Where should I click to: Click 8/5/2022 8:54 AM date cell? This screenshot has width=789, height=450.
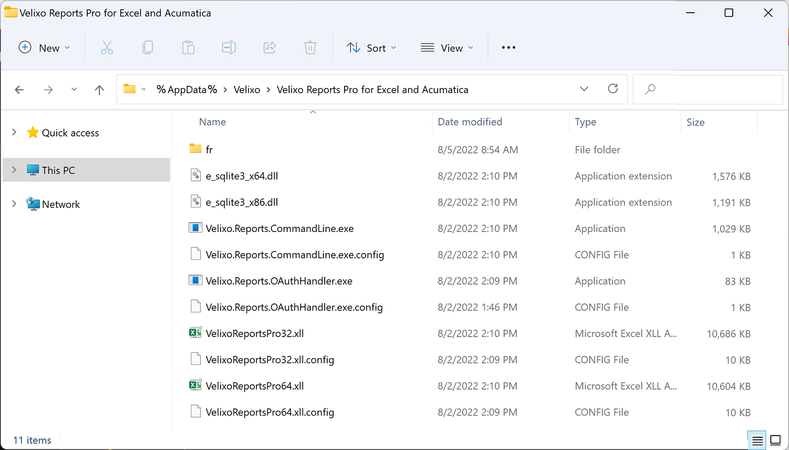(x=478, y=150)
